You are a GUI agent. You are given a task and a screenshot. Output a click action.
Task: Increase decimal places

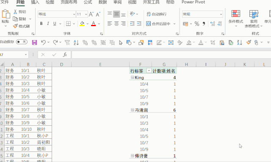(x=213, y=24)
